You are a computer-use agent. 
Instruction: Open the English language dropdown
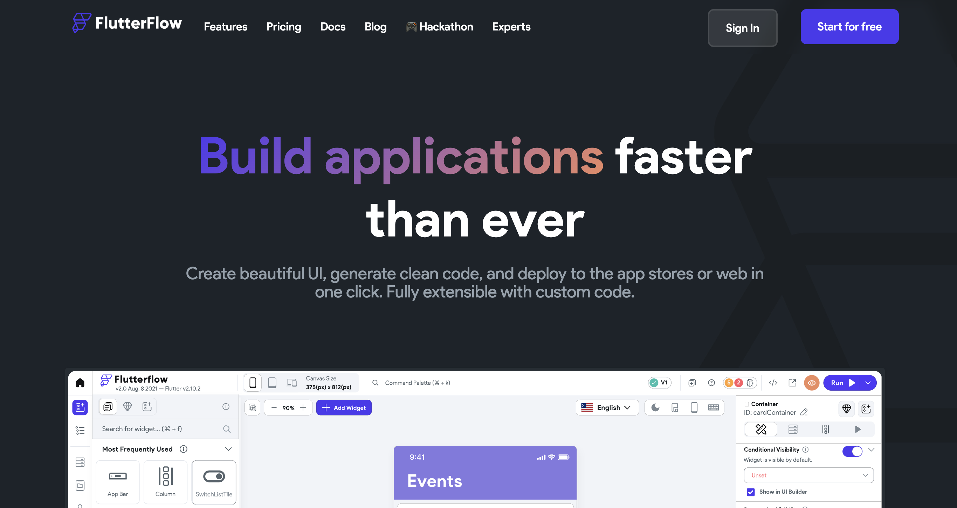607,407
